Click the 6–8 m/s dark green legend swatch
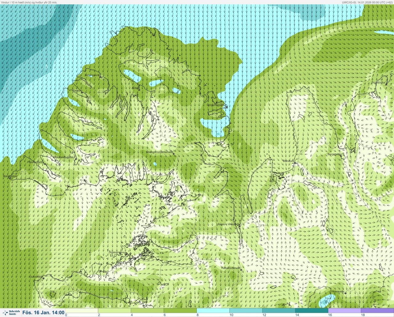The width and height of the screenshot is (394, 317). [x=180, y=311]
